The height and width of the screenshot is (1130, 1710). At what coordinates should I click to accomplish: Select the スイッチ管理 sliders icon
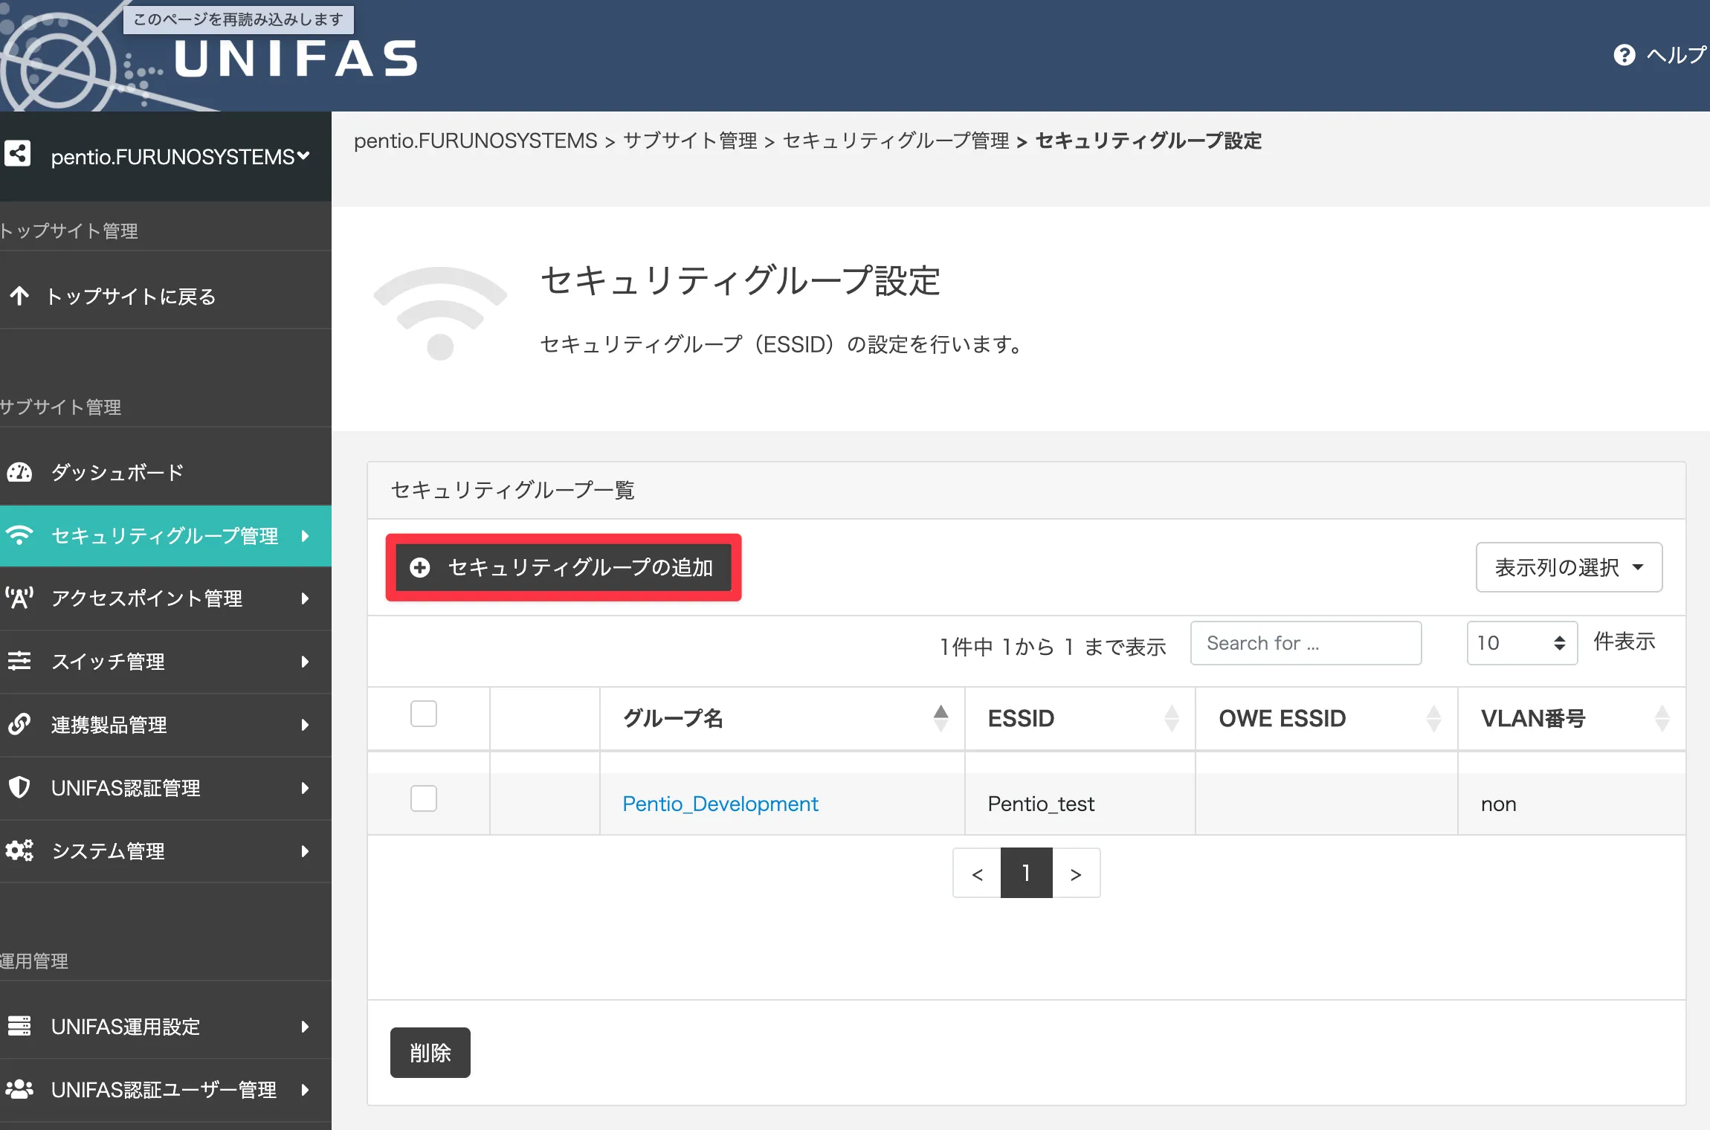pos(19,662)
